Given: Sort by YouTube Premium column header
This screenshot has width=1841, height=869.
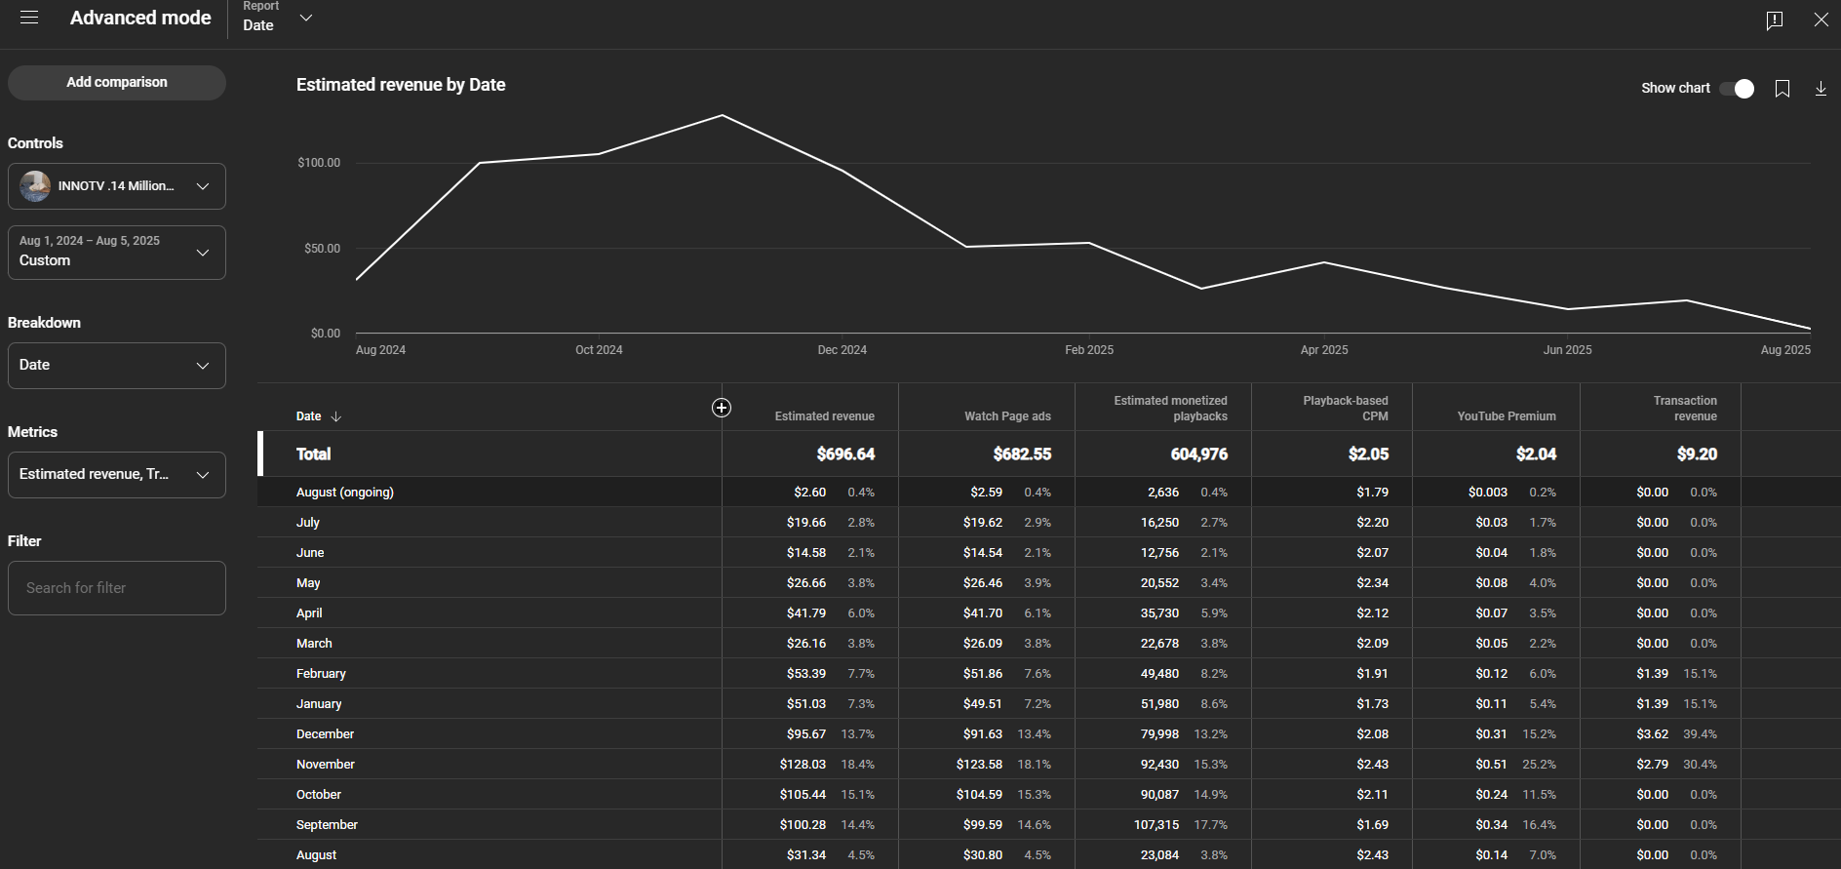Looking at the screenshot, I should point(1507,416).
